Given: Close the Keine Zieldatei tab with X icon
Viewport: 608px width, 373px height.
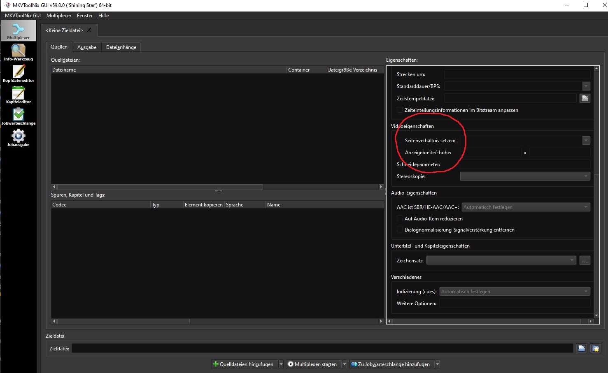Looking at the screenshot, I should click(x=89, y=30).
